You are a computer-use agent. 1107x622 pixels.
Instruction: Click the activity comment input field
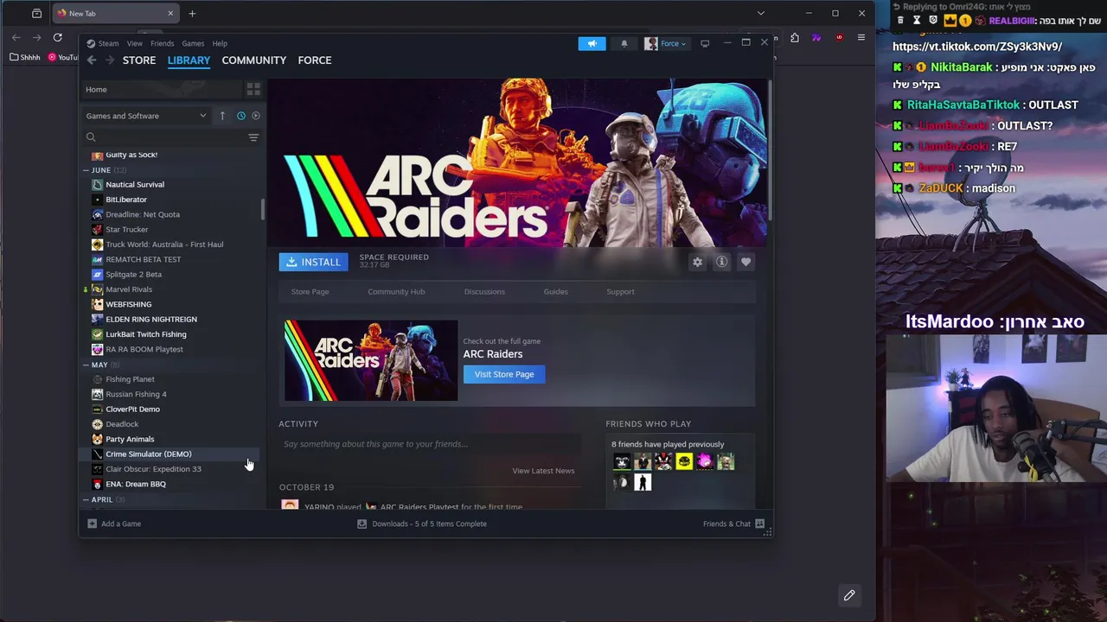coord(430,444)
